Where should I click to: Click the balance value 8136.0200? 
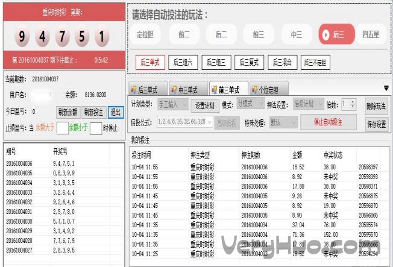pyautogui.click(x=95, y=95)
